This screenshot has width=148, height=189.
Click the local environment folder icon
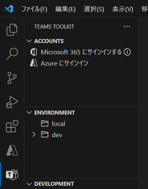tap(45, 123)
